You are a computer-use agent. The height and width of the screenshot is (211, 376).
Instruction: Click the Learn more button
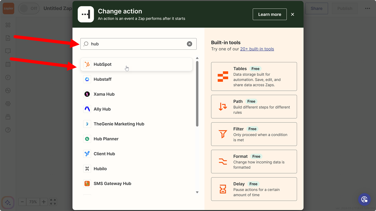269,14
